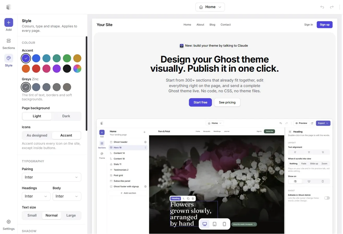
Task: Choose the green accent colour
Action: (x=67, y=58)
